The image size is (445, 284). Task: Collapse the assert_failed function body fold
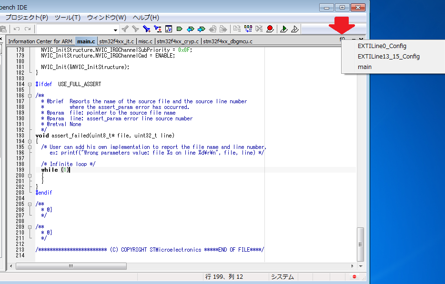tap(30, 141)
